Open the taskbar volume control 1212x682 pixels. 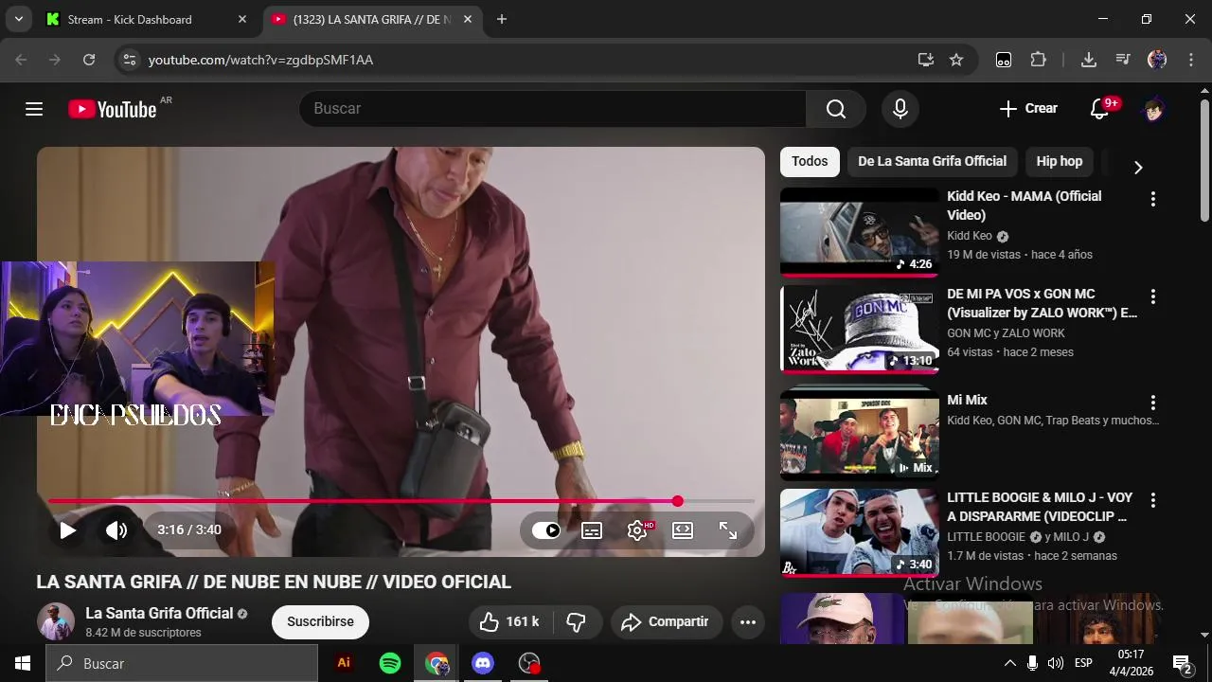(x=1055, y=663)
